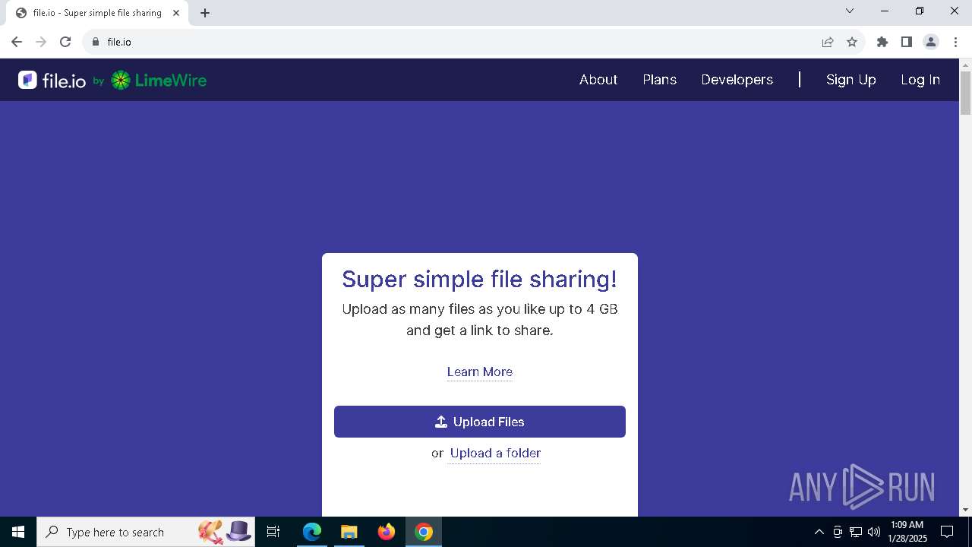The image size is (972, 547).
Task: Close the file.io tab
Action: (176, 13)
